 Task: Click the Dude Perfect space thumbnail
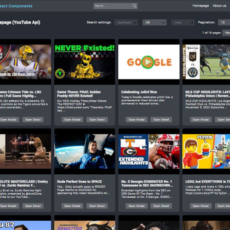(x=85, y=151)
